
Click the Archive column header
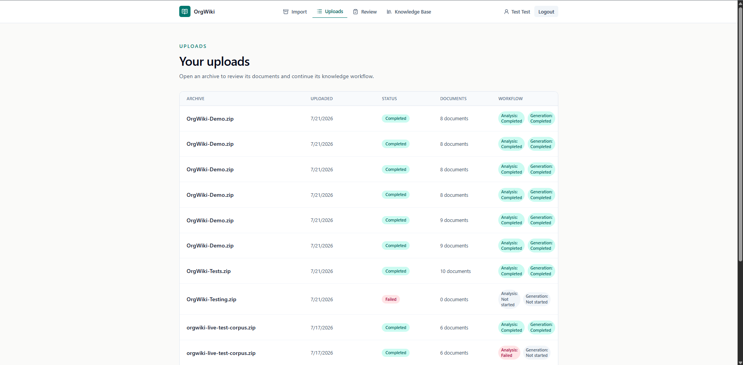tap(196, 99)
